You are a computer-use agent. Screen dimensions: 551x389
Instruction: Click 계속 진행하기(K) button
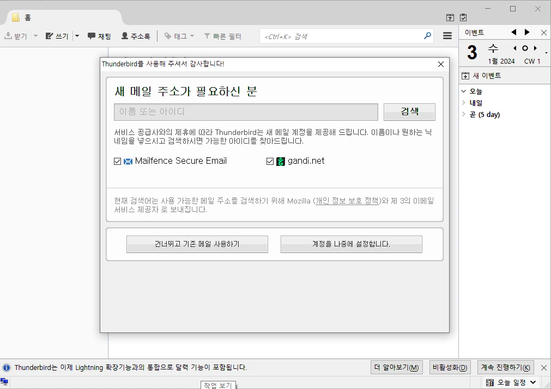tap(506, 367)
